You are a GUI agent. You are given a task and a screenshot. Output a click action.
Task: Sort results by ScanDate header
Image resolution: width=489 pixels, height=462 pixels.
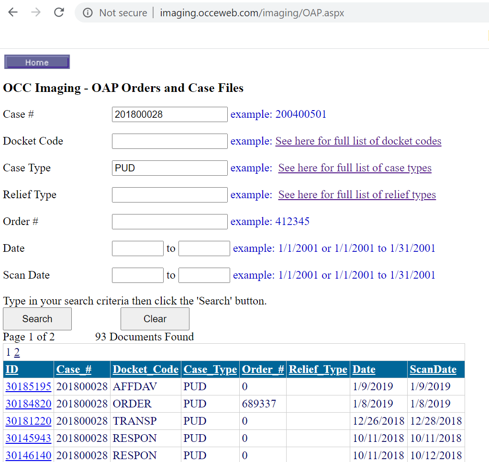tap(433, 370)
